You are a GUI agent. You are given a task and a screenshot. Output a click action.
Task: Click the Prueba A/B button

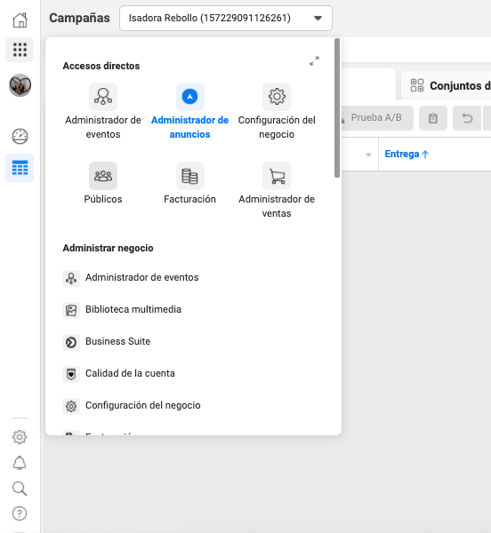click(x=376, y=118)
